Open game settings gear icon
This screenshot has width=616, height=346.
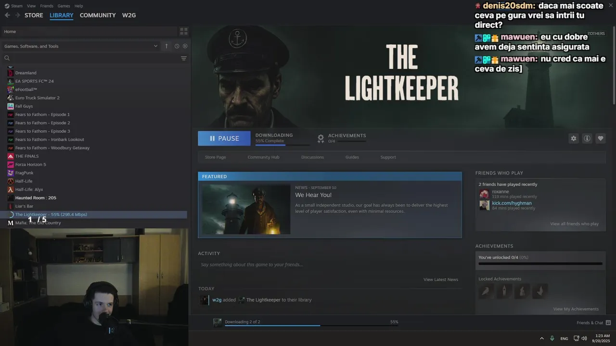coord(573,138)
